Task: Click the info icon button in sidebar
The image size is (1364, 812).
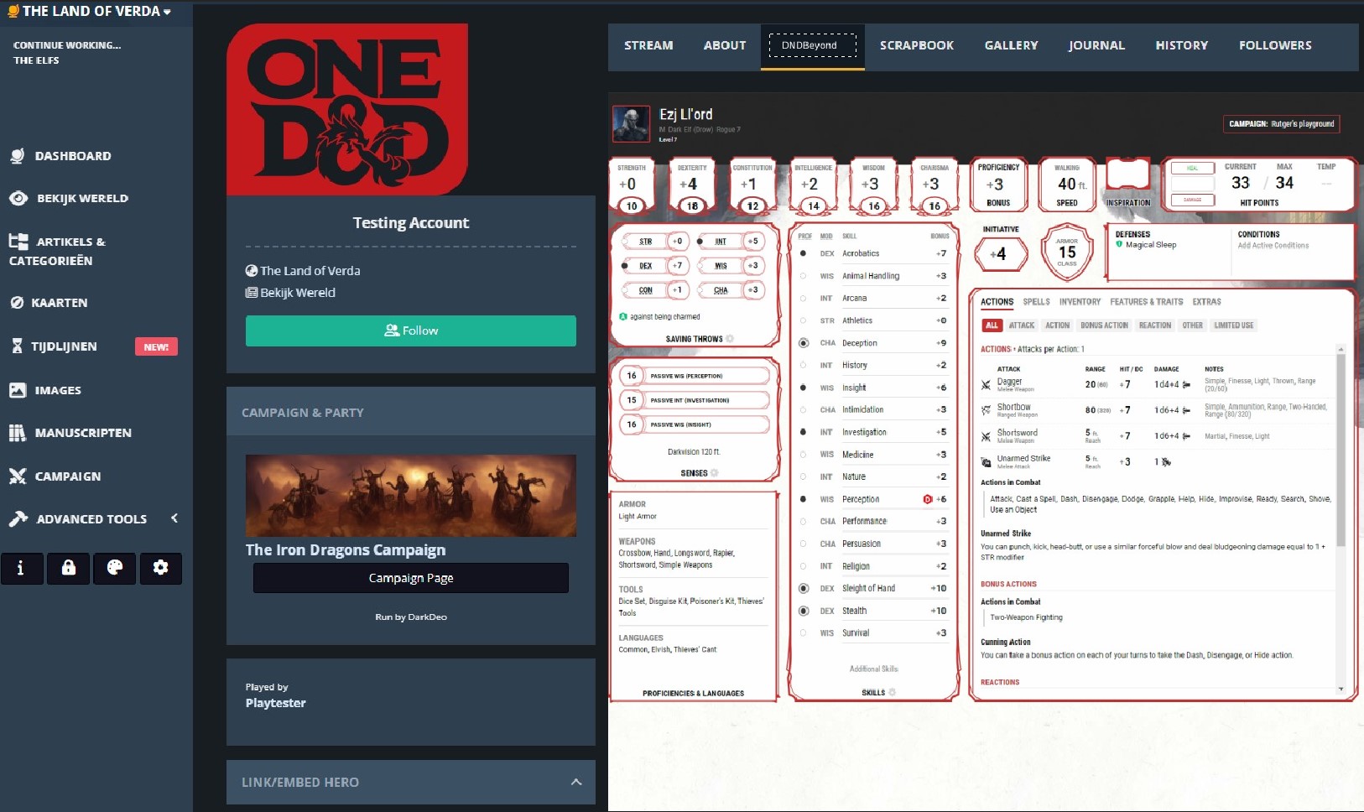Action: pyautogui.click(x=21, y=568)
